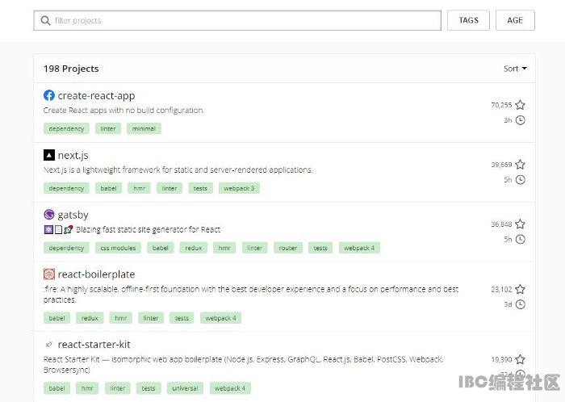Click the 19,390 star count
Viewport: 565px width, 402px height.
[501, 359]
